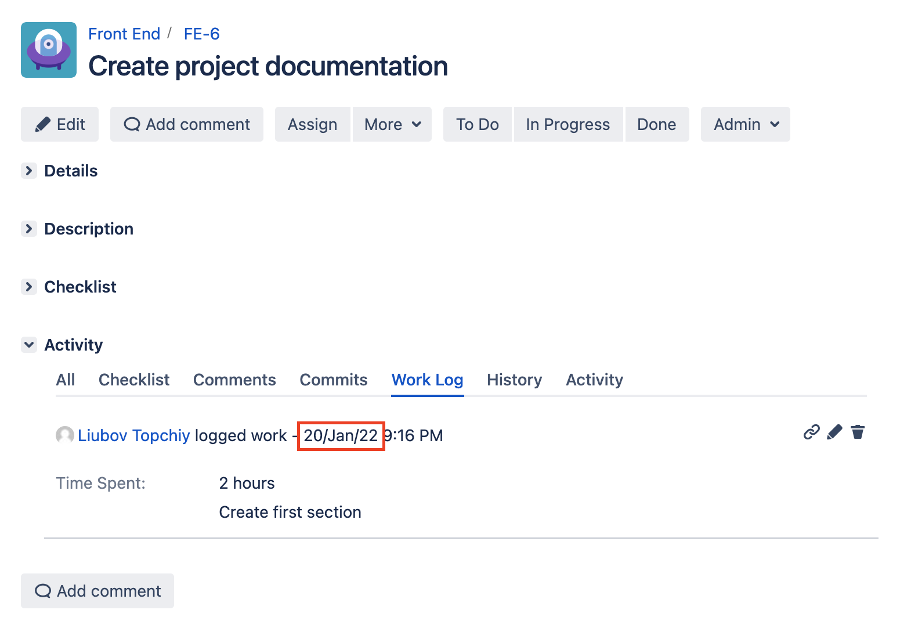Screen dimensions: 911x635
Task: Open the Admin dropdown menu
Action: tap(745, 124)
